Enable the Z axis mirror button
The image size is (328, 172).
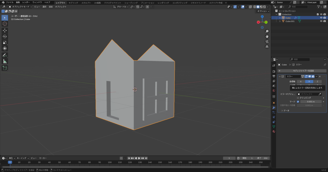[x=317, y=81]
